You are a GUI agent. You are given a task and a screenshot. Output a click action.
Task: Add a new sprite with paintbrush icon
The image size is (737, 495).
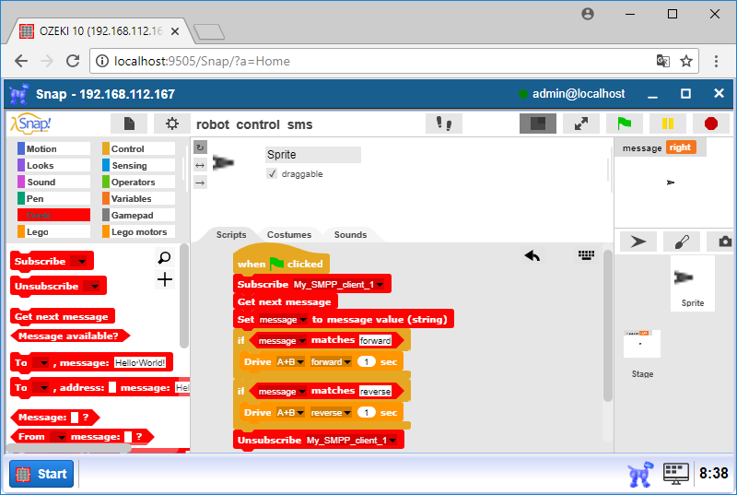[681, 242]
